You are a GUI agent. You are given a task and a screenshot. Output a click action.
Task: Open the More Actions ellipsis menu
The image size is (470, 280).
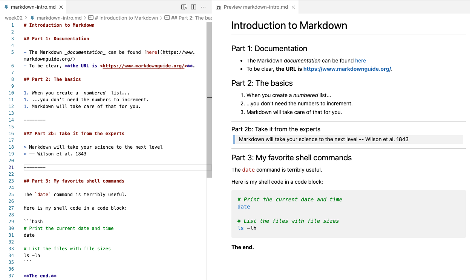pos(203,7)
